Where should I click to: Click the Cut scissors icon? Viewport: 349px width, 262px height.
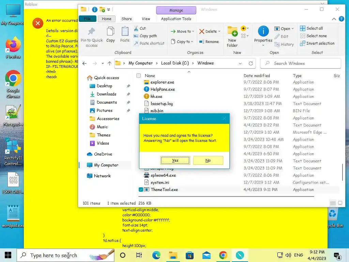pos(136,28)
